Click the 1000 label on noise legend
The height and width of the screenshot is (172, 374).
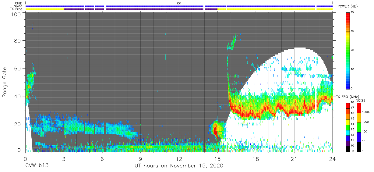click(366, 121)
